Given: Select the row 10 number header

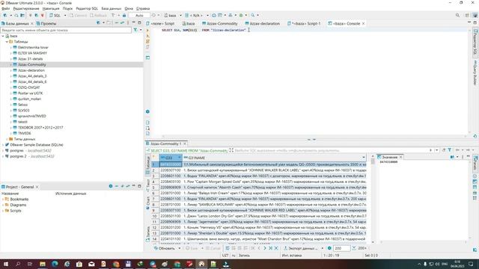Looking at the screenshot, I should (x=155, y=216).
